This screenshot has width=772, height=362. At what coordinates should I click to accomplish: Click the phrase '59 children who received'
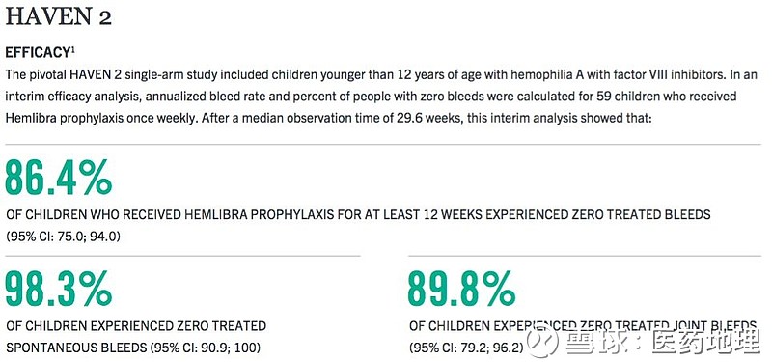pyautogui.click(x=666, y=97)
